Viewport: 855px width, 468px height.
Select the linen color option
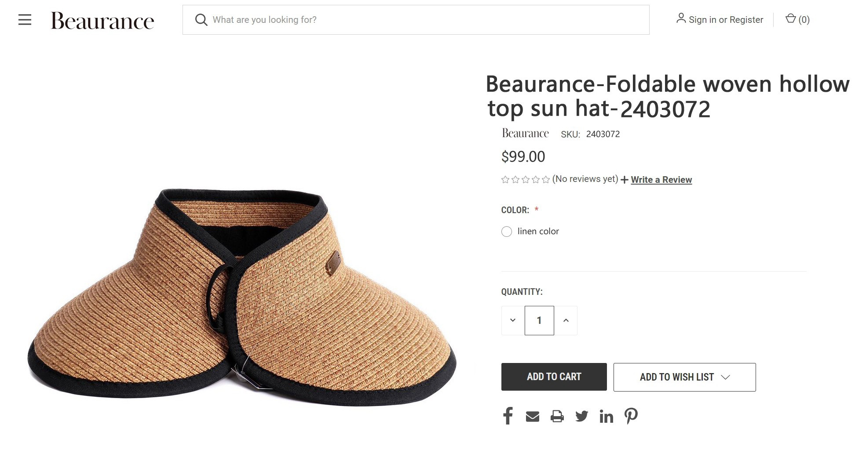coord(507,232)
